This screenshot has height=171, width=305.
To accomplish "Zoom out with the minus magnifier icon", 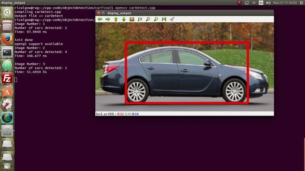I will 156,19.
